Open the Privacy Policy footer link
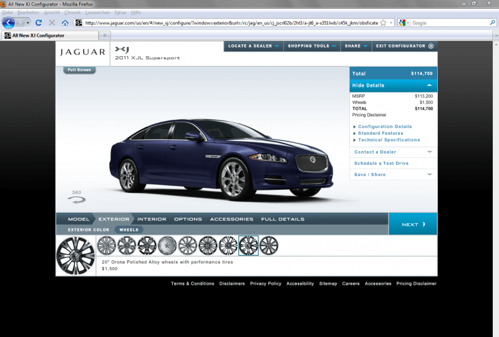This screenshot has height=337, width=499. [x=266, y=283]
